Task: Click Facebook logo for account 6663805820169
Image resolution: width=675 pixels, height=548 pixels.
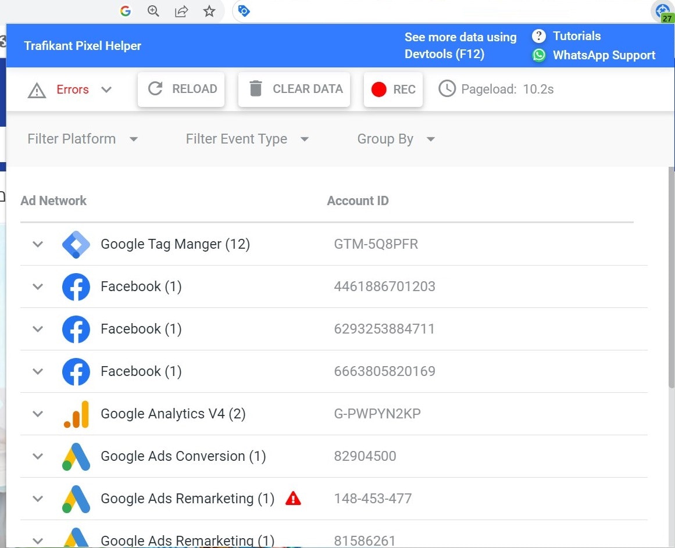Action: click(76, 372)
